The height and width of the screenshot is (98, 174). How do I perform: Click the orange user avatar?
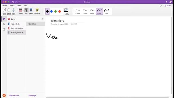4,96
